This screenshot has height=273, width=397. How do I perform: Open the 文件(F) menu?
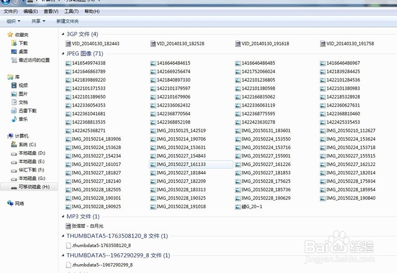pos(10,11)
